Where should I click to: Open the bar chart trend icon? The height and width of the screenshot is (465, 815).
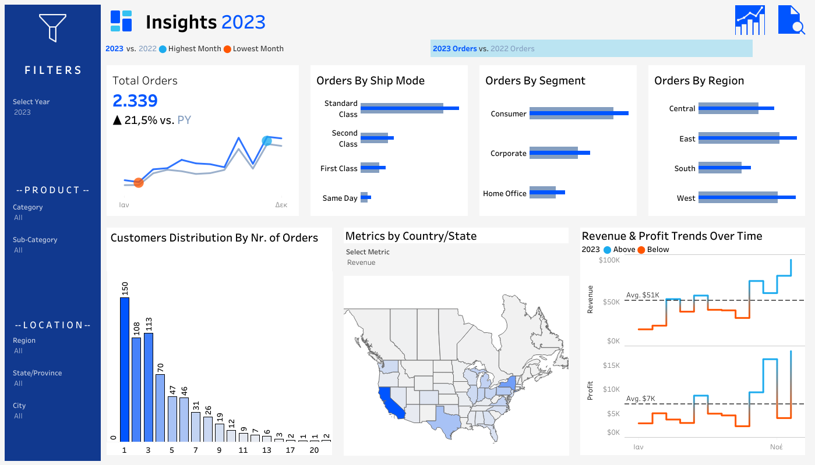749,21
